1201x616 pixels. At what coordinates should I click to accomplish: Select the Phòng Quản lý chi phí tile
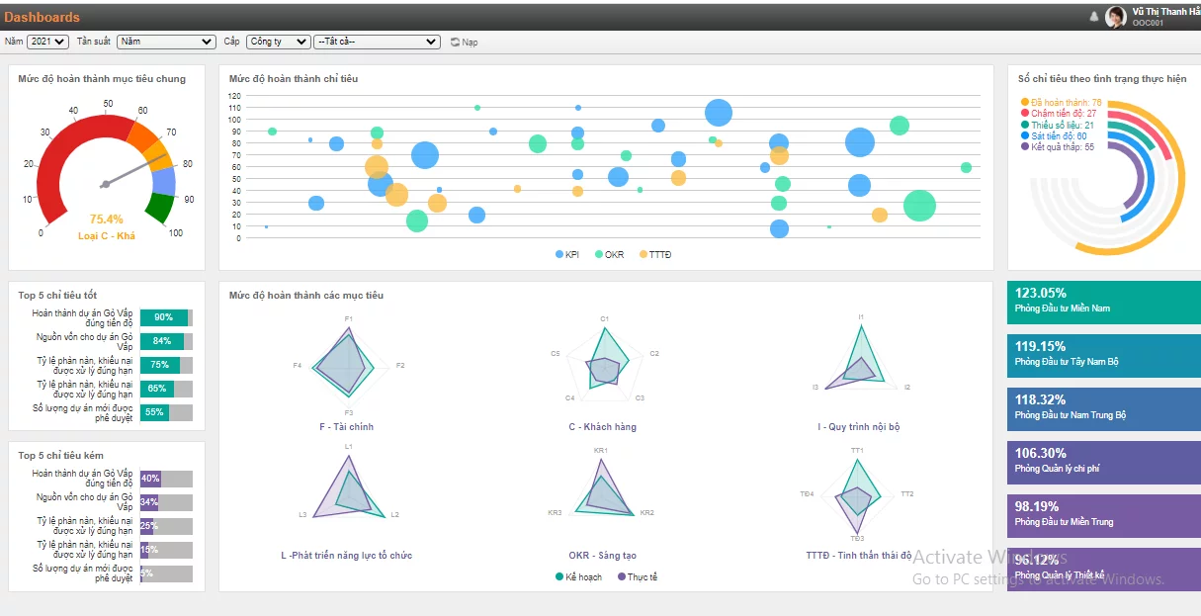coord(1103,461)
